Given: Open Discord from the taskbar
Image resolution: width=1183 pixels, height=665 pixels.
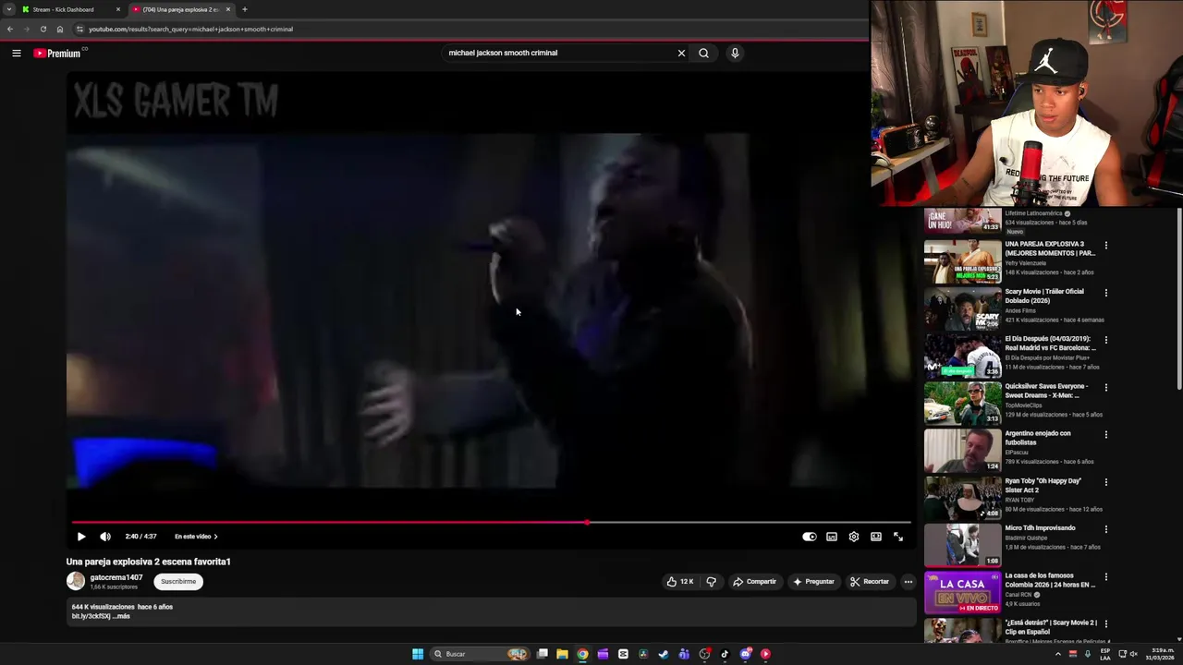Looking at the screenshot, I should [x=745, y=654].
